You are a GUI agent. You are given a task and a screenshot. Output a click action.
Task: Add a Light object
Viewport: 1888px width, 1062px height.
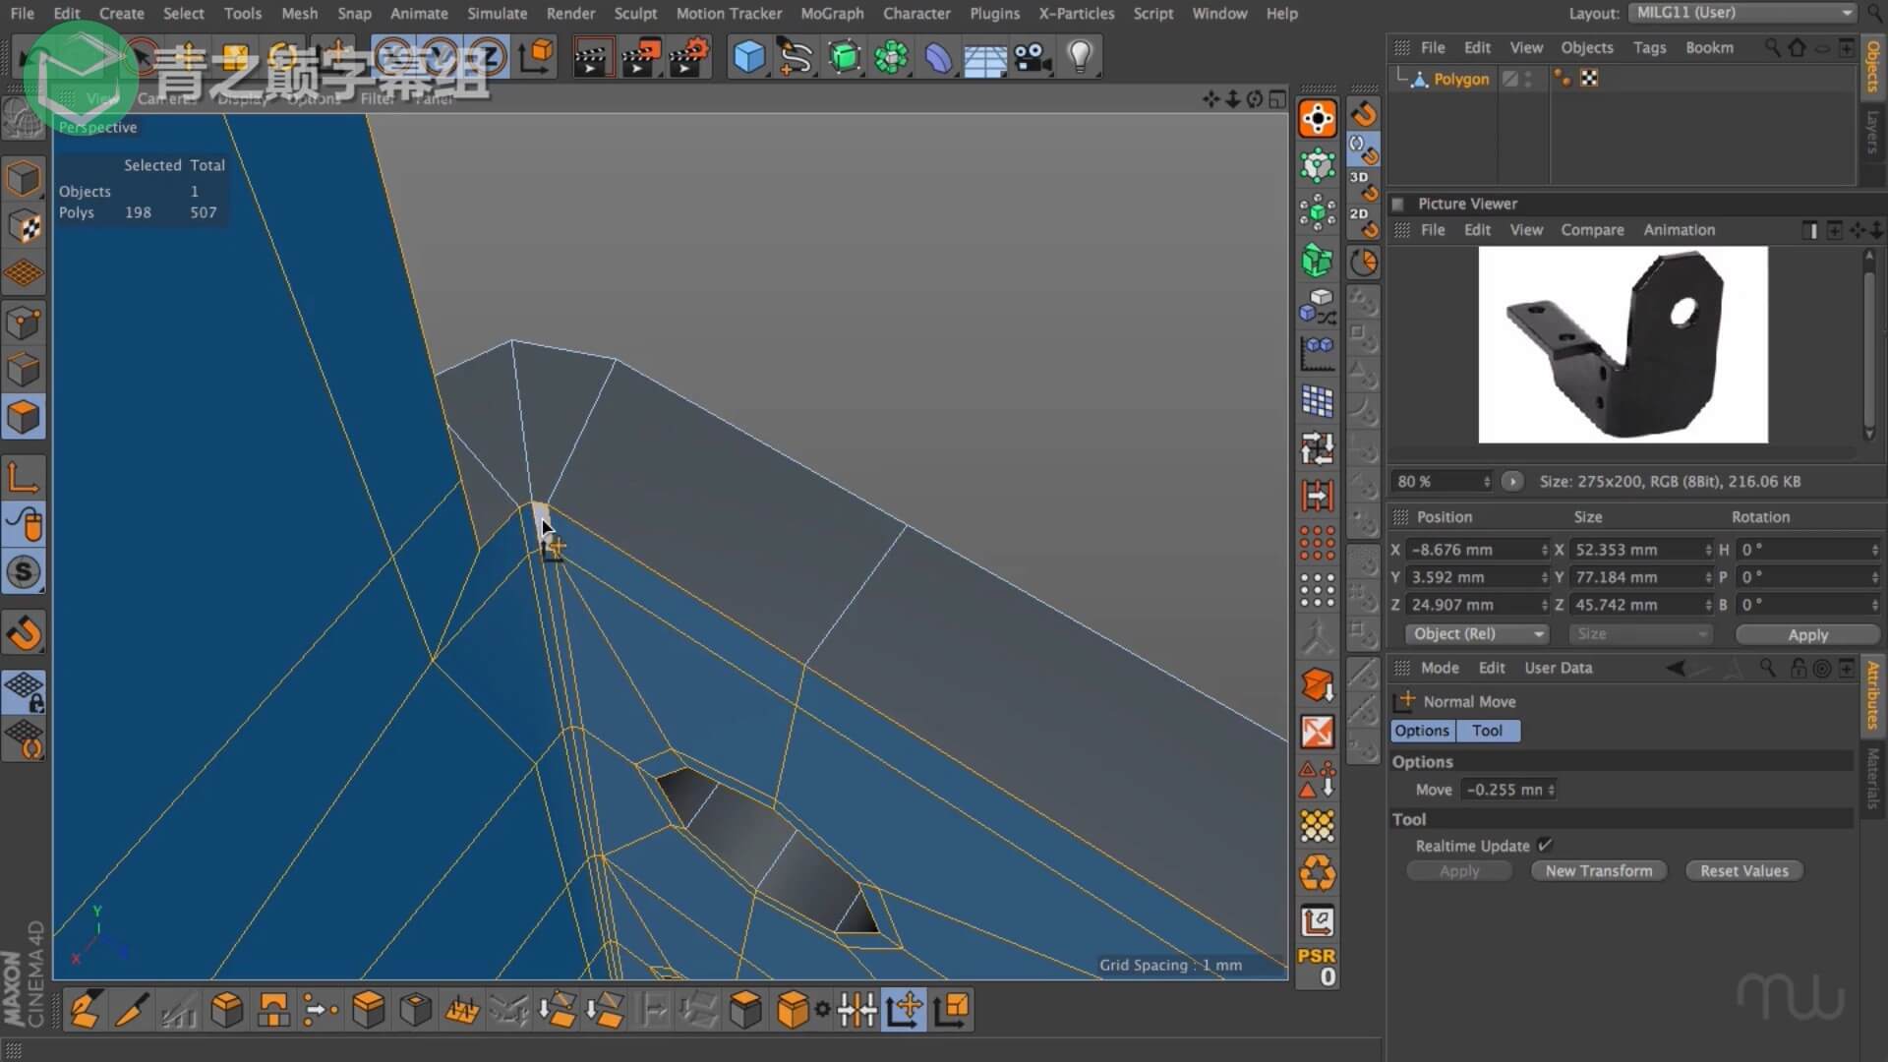[x=1080, y=56]
